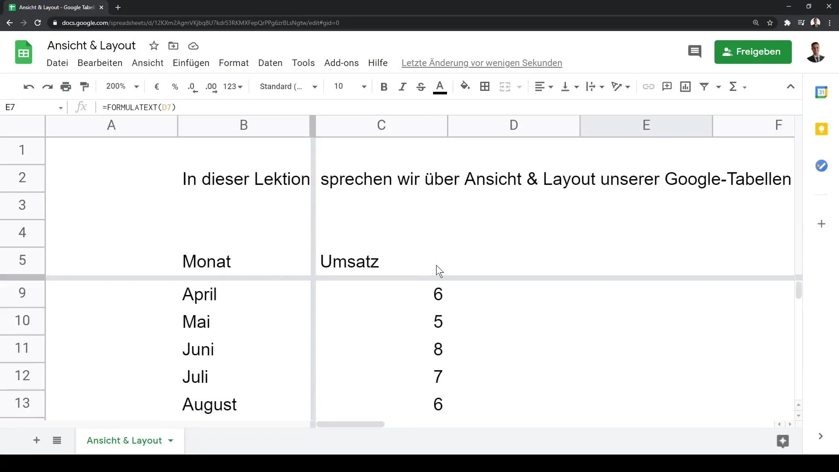
Task: Insert comment icon
Action: click(667, 87)
